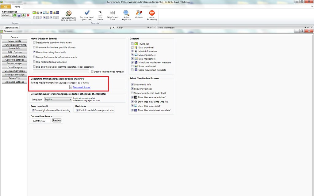Select the Home ribbon tab

tap(17, 7)
